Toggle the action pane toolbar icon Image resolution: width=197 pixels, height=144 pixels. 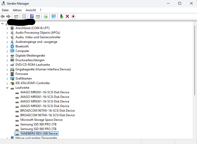38,16
